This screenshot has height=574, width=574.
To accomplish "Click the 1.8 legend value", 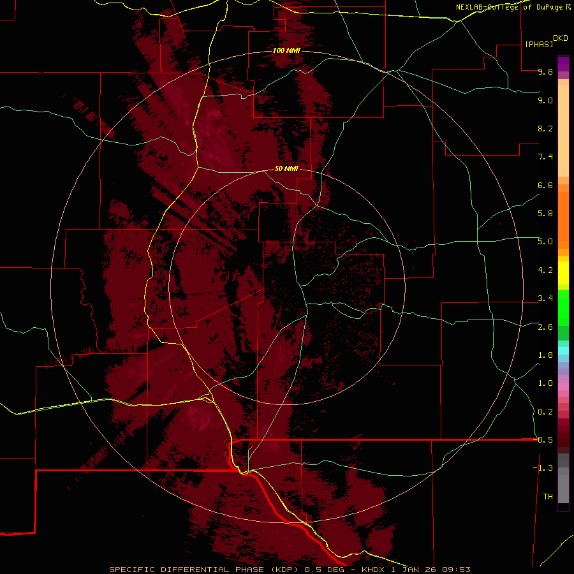I will pos(545,355).
